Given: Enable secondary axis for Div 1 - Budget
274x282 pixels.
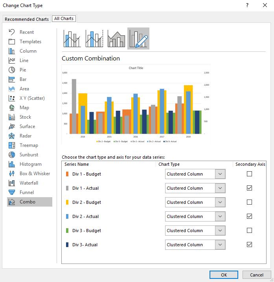Looking at the screenshot, I should point(249,174).
